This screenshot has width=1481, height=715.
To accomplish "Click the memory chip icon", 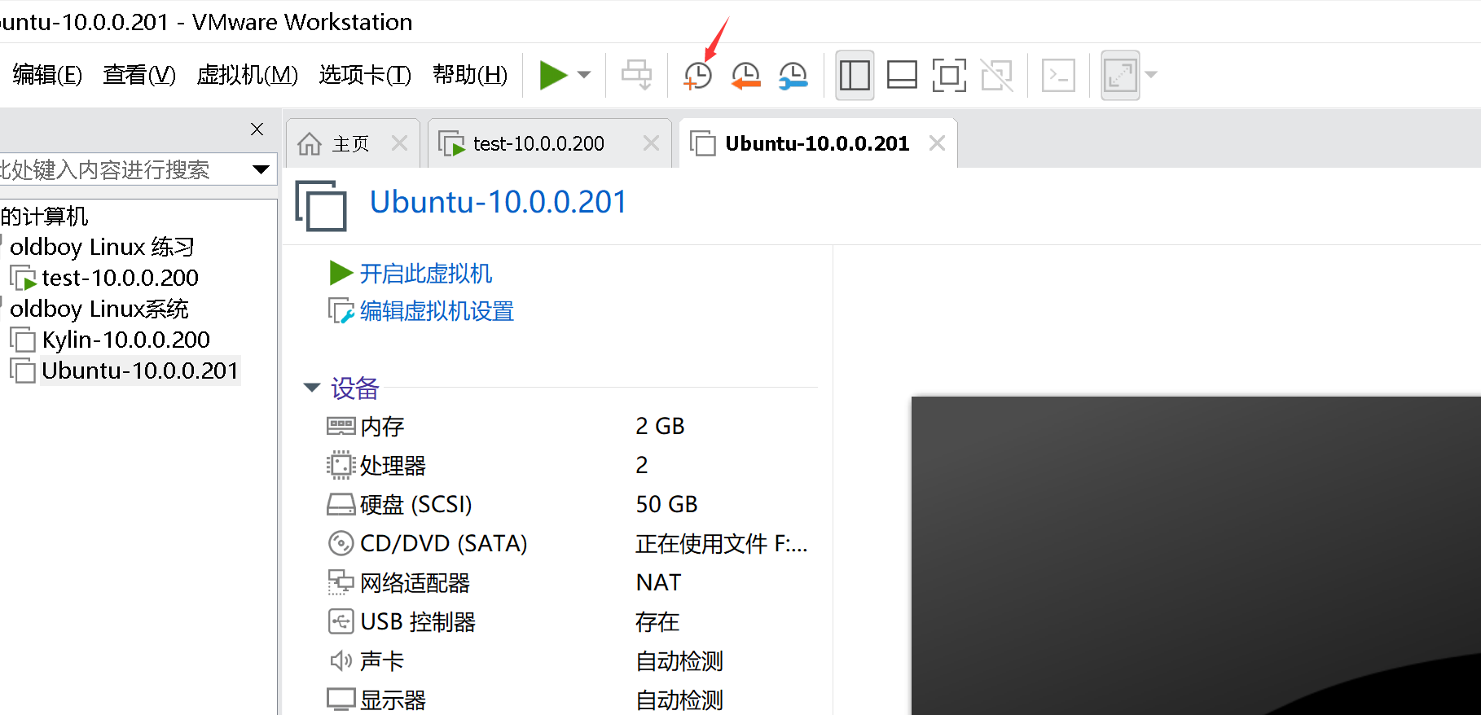I will point(341,426).
